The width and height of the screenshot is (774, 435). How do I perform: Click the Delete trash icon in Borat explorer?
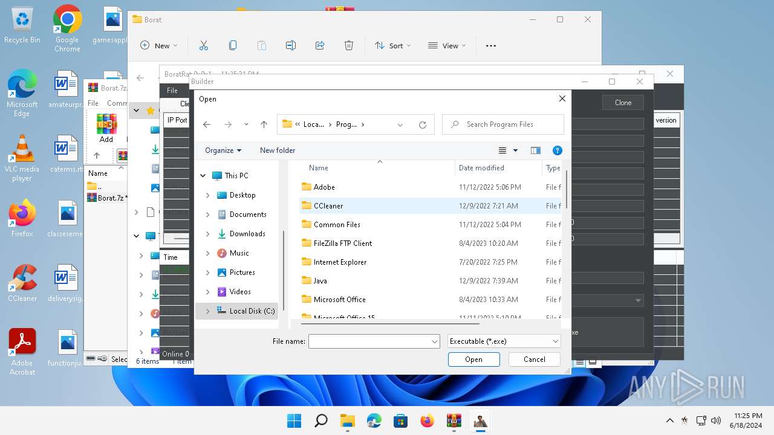click(x=349, y=45)
